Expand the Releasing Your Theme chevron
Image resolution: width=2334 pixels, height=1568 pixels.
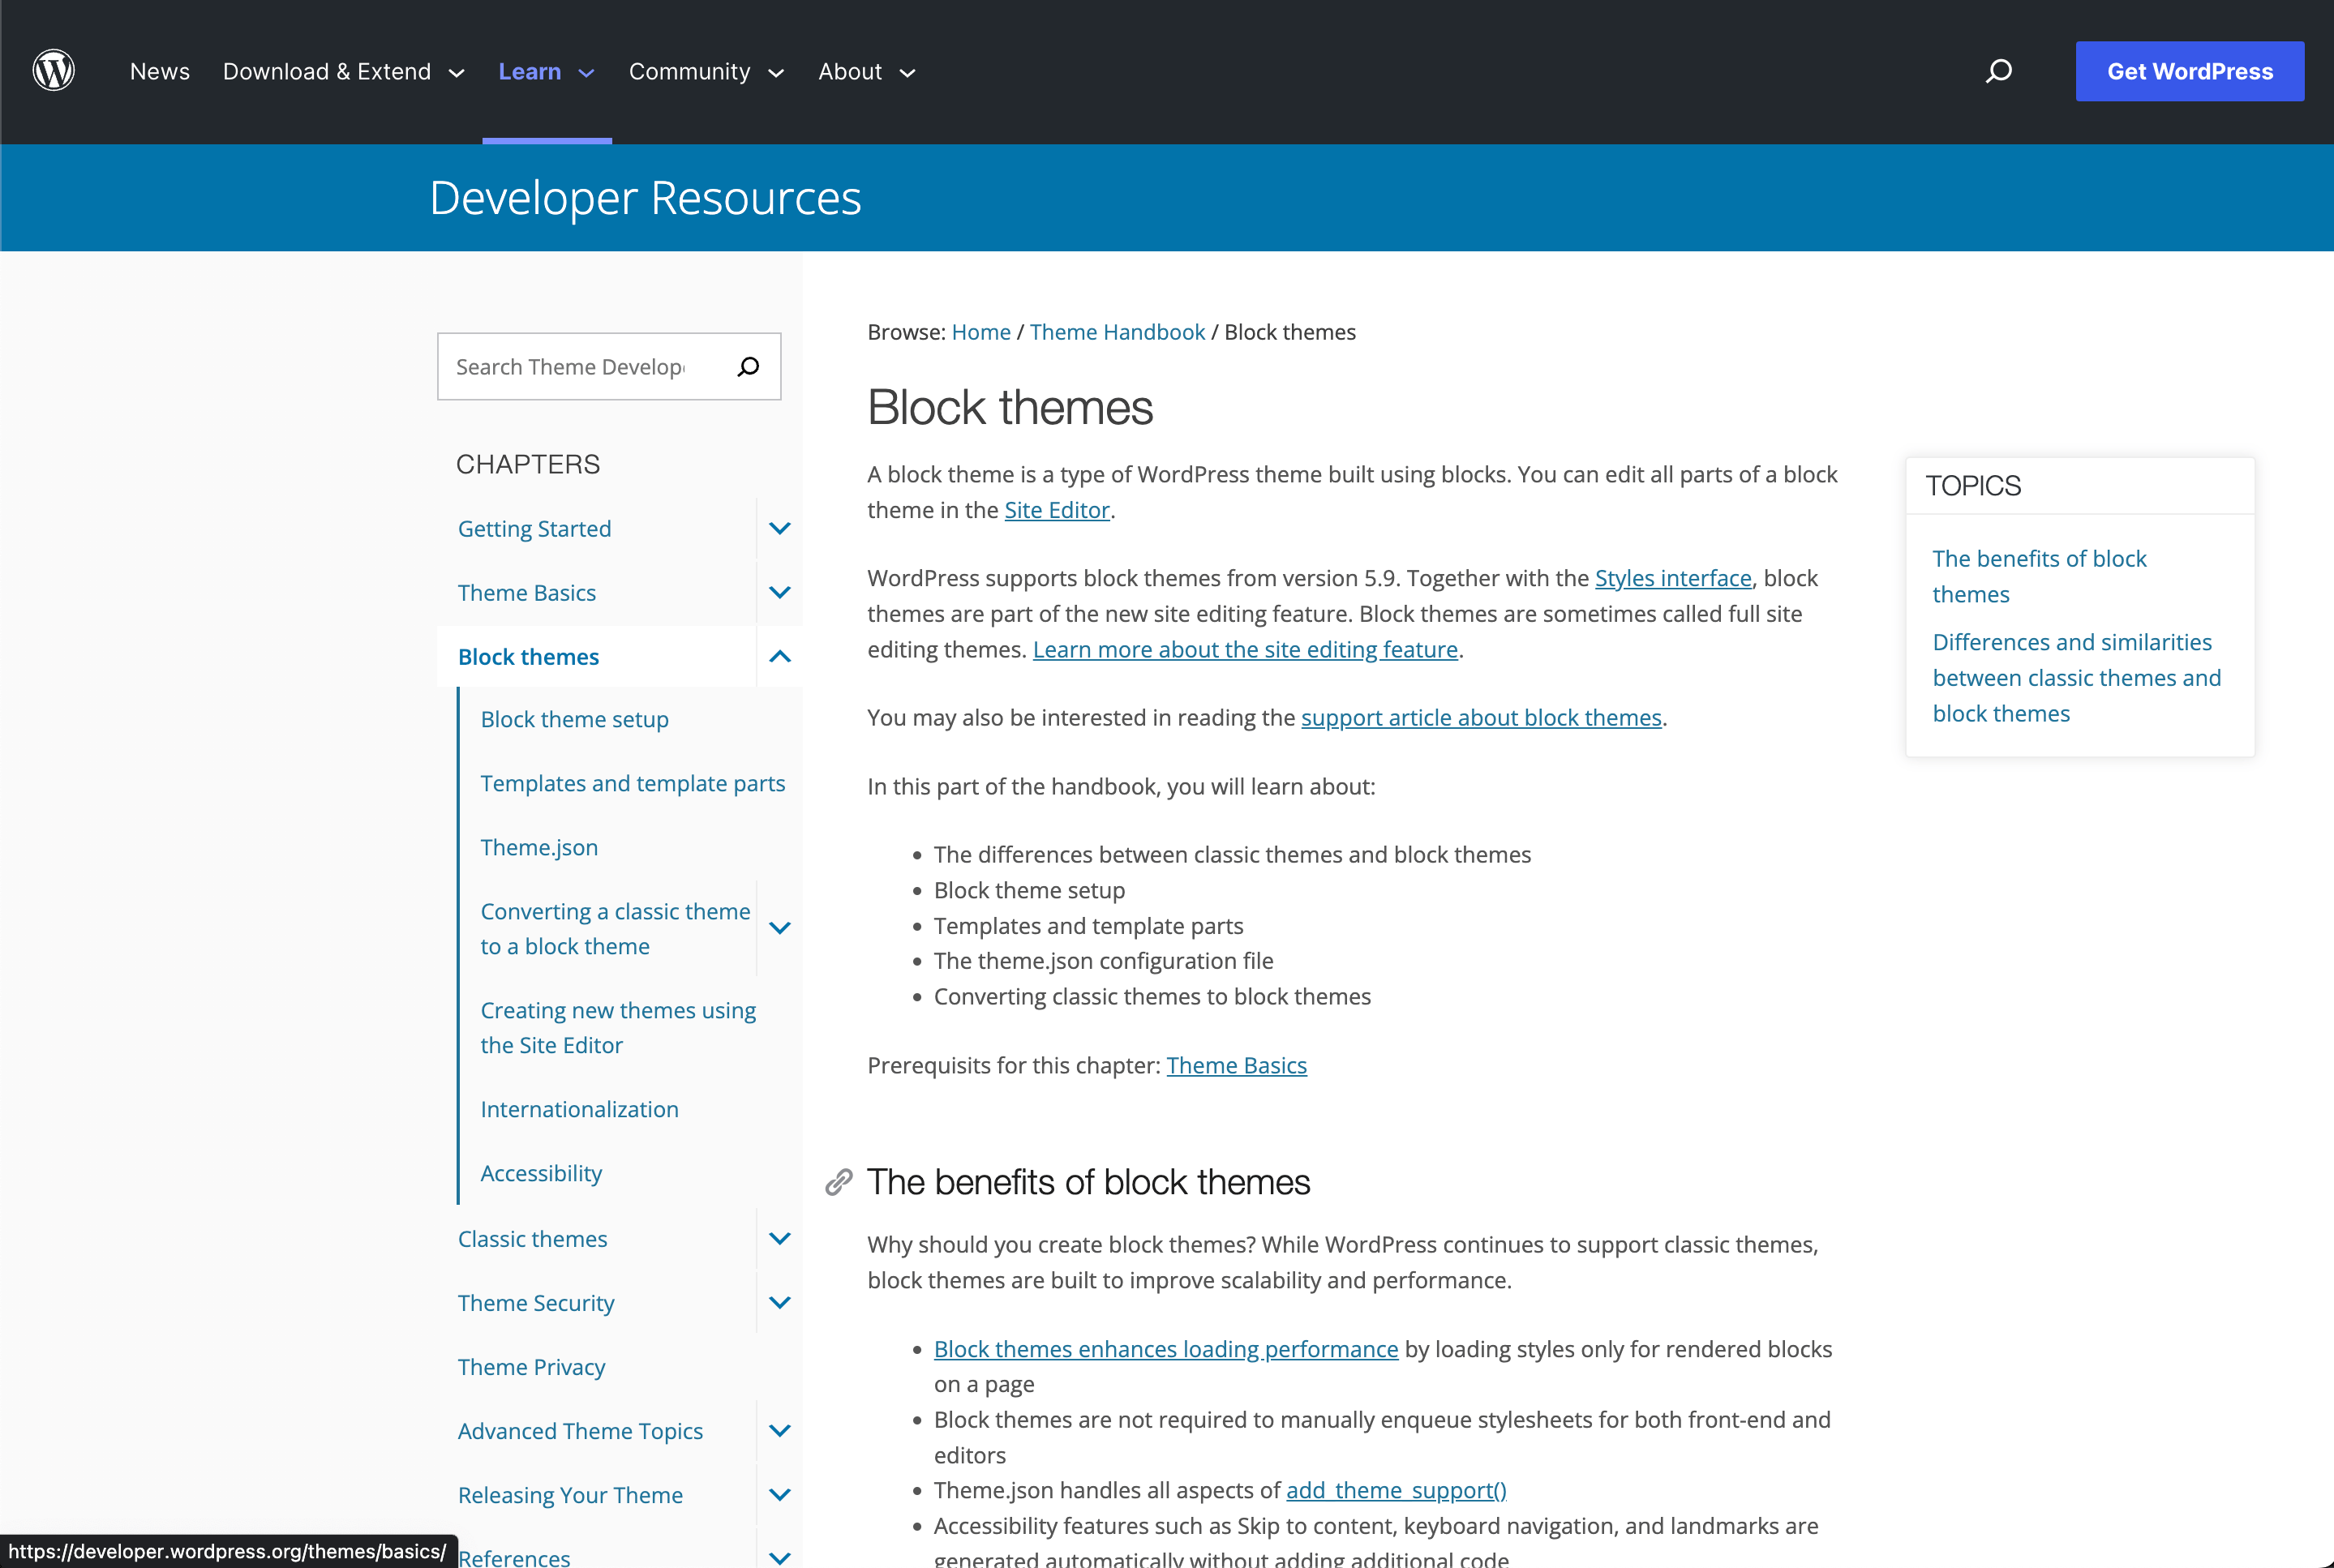[780, 1495]
